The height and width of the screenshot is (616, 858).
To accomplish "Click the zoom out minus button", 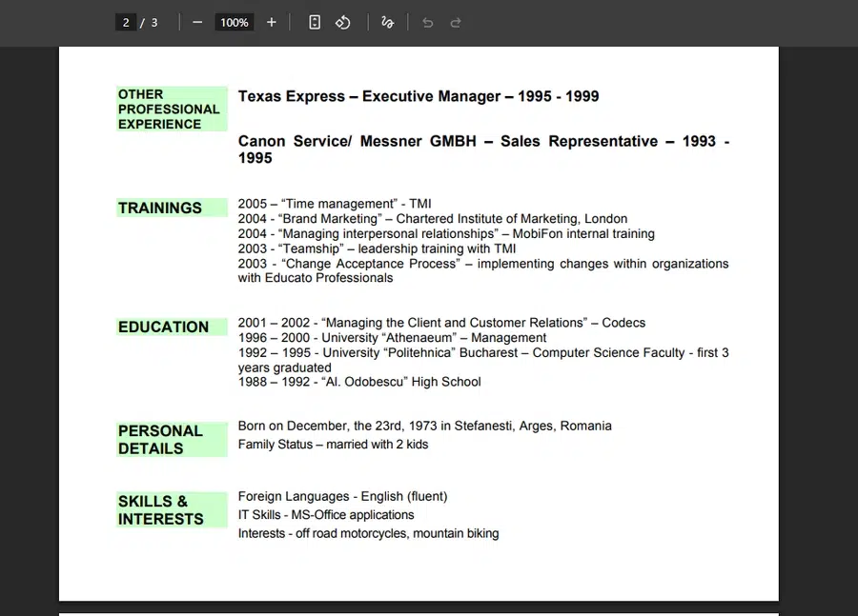I will 197,22.
